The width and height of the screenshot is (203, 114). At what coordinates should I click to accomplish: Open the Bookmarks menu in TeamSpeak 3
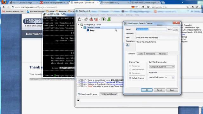pyautogui.click(x=94, y=15)
